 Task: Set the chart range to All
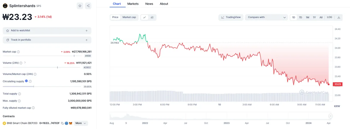(321, 17)
